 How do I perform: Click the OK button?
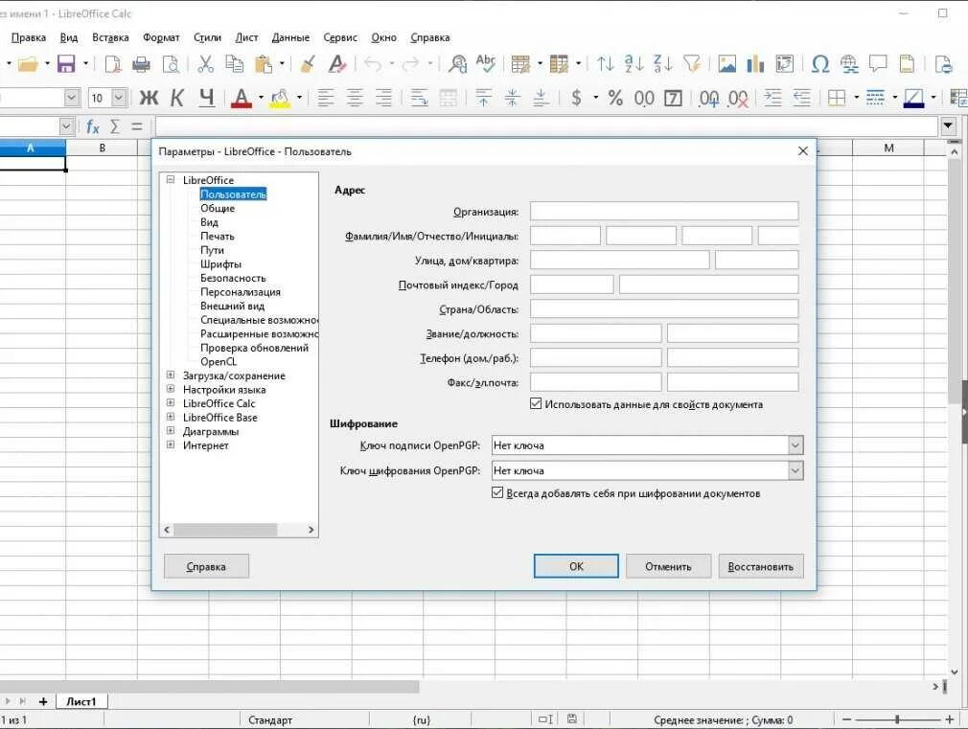(x=576, y=566)
